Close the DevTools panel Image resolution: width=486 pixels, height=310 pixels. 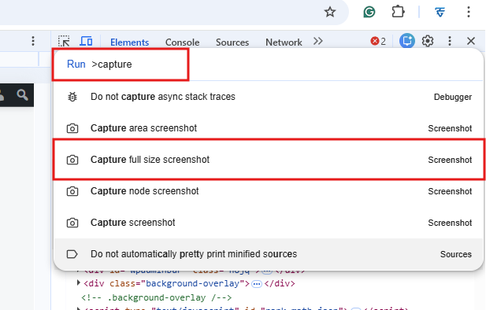point(471,41)
